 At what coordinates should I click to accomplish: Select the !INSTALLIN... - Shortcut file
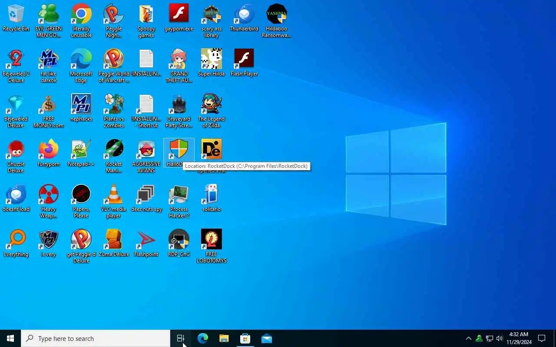tap(146, 111)
